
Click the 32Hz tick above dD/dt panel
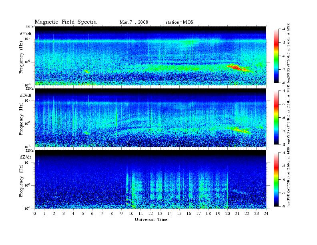pyautogui.click(x=30, y=88)
